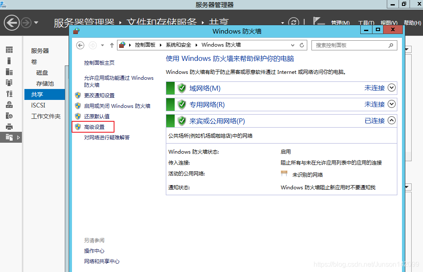This screenshot has height=272, width=423.
Task: Open the 帮助(H) menu
Action: 412,23
